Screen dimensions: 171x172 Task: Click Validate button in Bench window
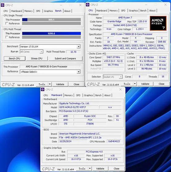60,84
